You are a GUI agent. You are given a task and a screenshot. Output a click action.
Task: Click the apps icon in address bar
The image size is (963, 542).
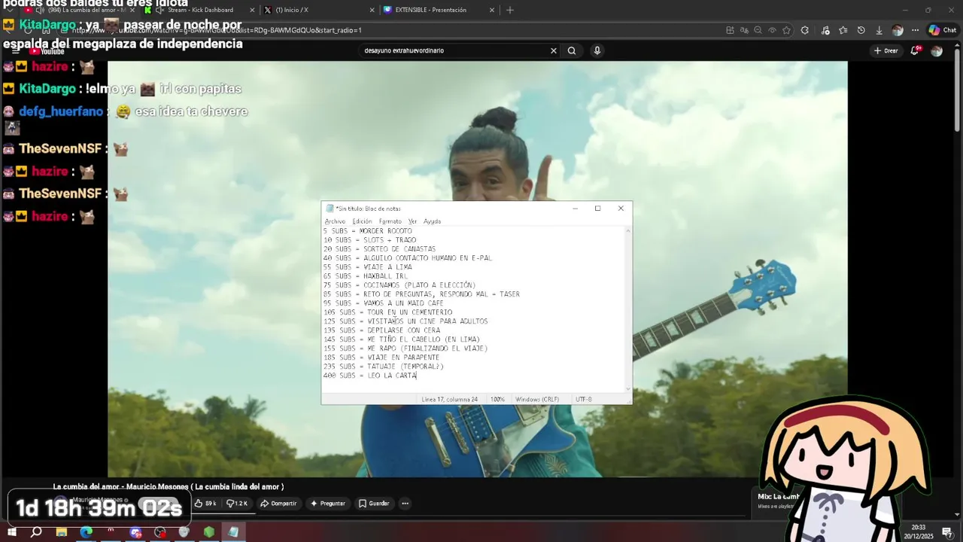click(x=730, y=30)
